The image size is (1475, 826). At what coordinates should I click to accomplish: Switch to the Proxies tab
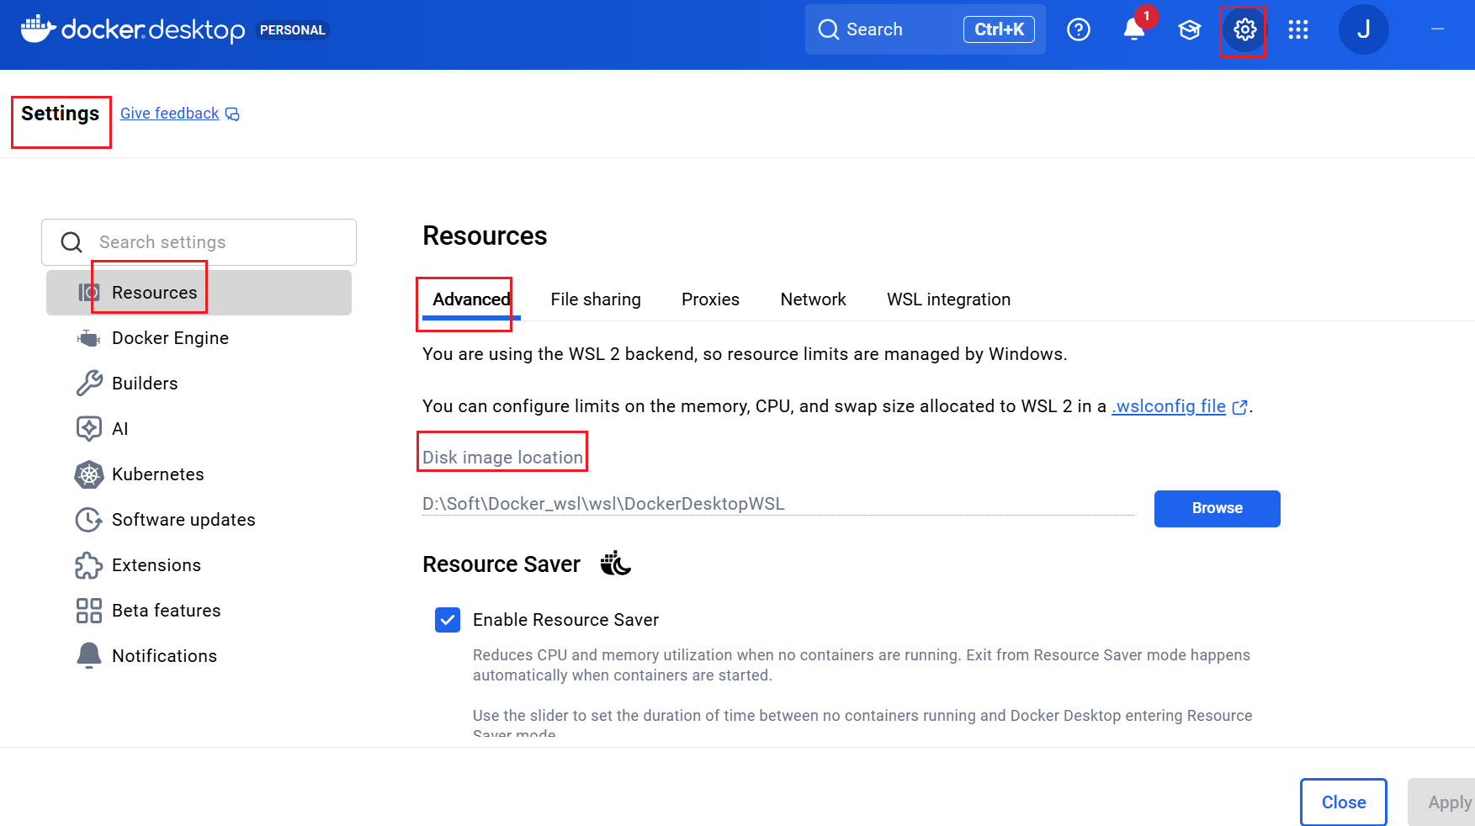coord(710,299)
